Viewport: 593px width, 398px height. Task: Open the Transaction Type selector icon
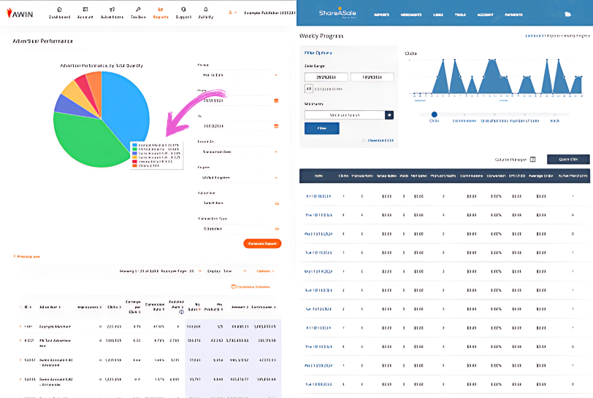coord(277,229)
